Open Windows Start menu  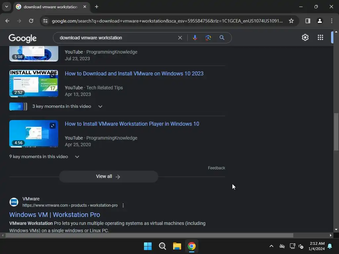pyautogui.click(x=148, y=246)
